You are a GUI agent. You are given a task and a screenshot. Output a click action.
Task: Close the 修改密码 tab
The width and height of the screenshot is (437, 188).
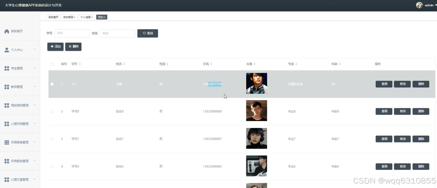point(75,17)
